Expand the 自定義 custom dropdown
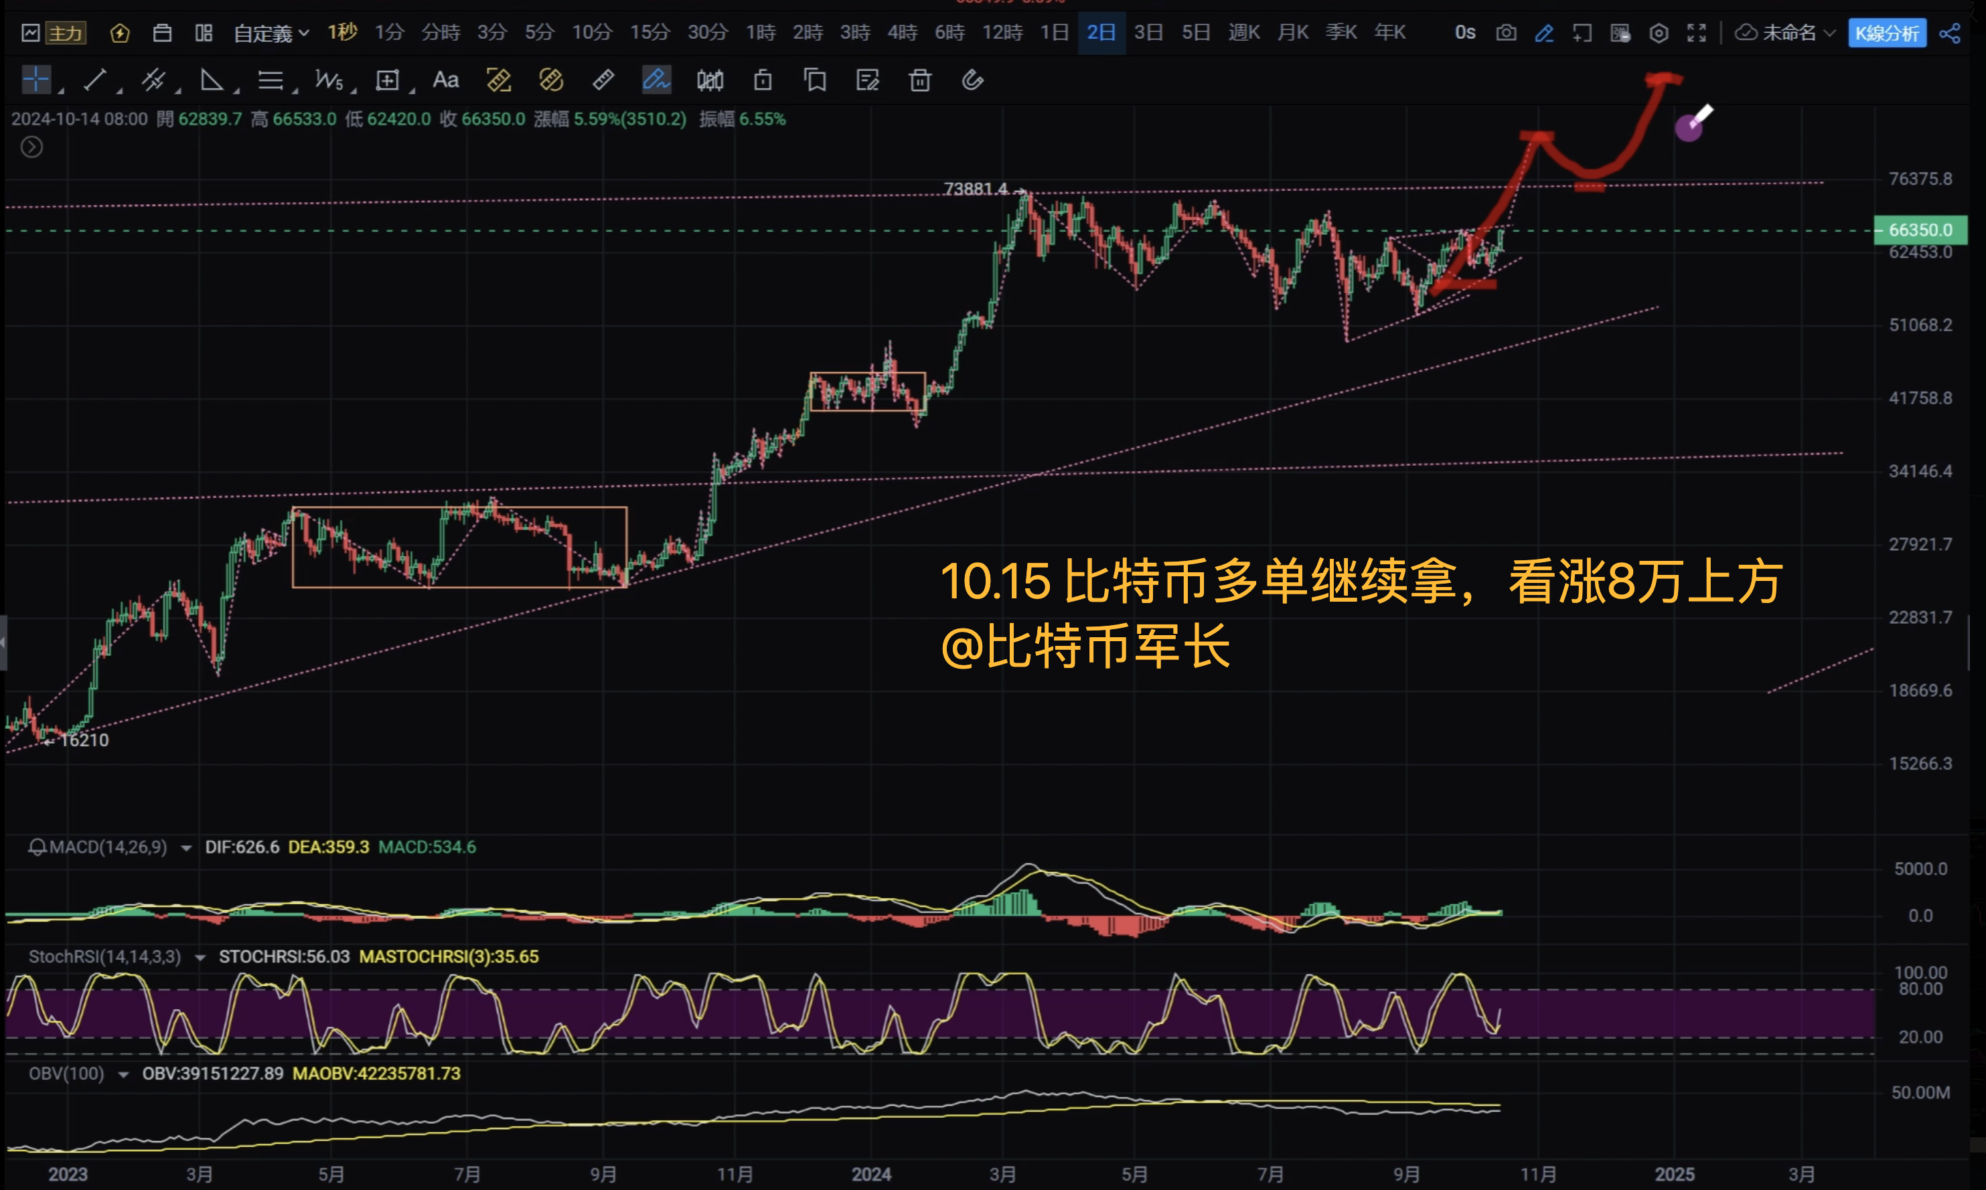 pos(271,33)
